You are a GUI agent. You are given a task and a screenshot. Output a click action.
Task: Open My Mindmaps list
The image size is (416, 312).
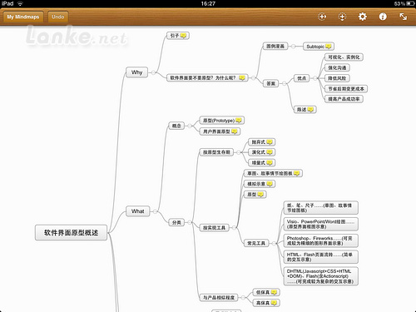tap(23, 17)
